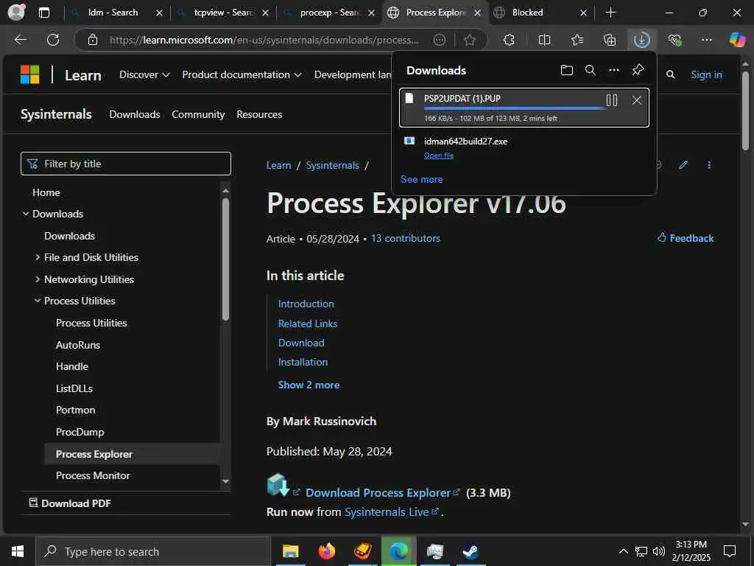Open the Favorites list icon
The image size is (754, 566).
(577, 40)
